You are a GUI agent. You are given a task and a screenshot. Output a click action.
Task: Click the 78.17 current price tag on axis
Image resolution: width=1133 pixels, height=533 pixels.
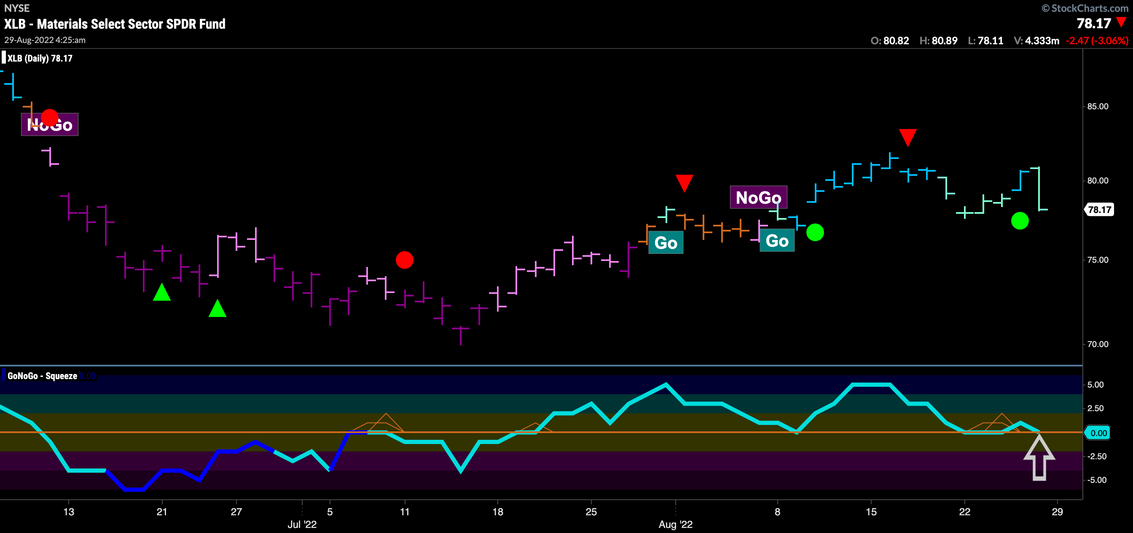pos(1100,210)
